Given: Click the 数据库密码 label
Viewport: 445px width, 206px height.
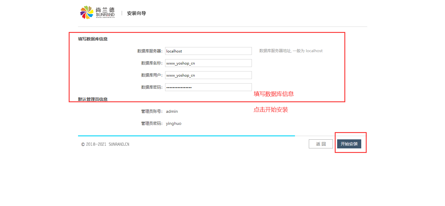Looking at the screenshot, I should point(152,87).
